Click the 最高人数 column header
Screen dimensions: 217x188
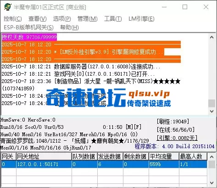[x=193, y=156]
